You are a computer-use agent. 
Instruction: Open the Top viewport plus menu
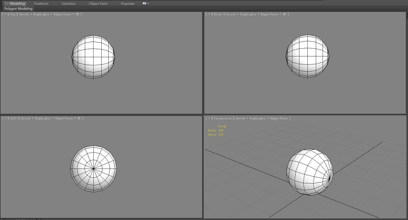click(x=5, y=14)
